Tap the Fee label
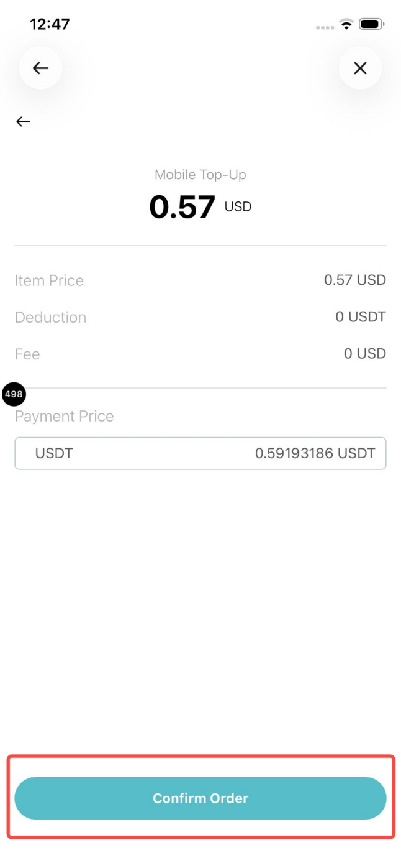Screen dimensions: 401x868 pos(27,354)
